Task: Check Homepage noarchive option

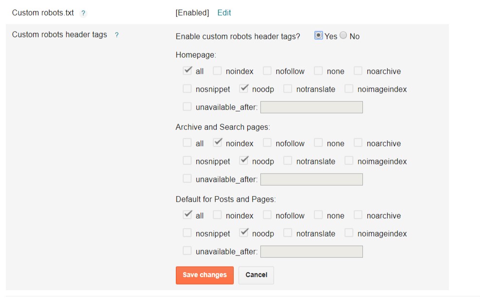Action: click(358, 71)
